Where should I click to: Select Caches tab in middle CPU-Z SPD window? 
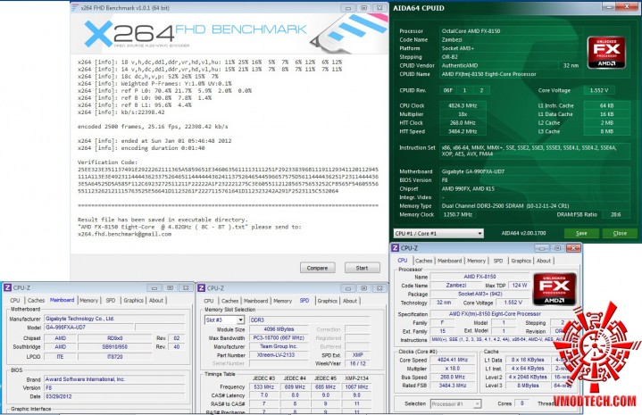tap(229, 301)
